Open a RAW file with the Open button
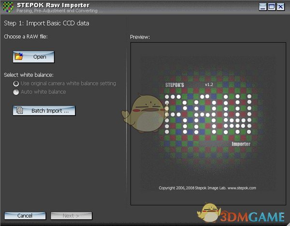The image size is (290, 226). (x=33, y=57)
